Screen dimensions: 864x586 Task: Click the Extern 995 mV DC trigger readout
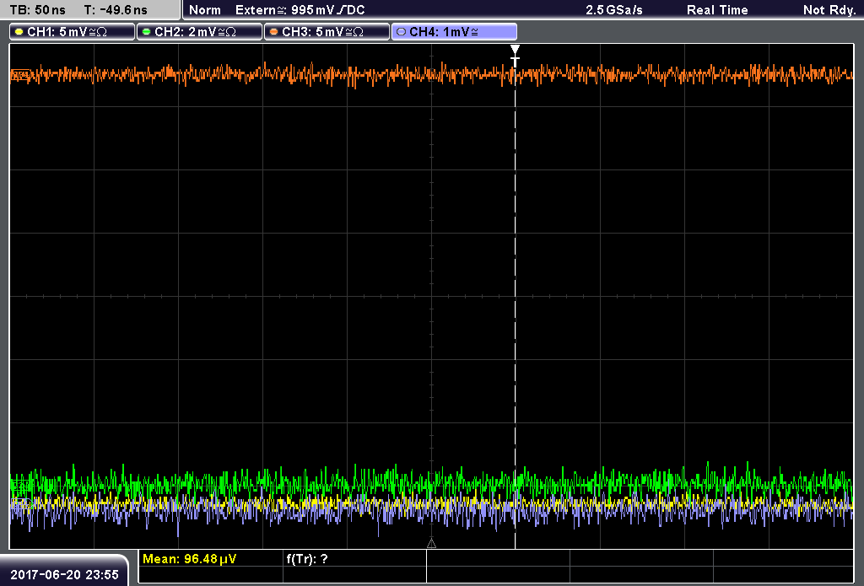point(300,10)
